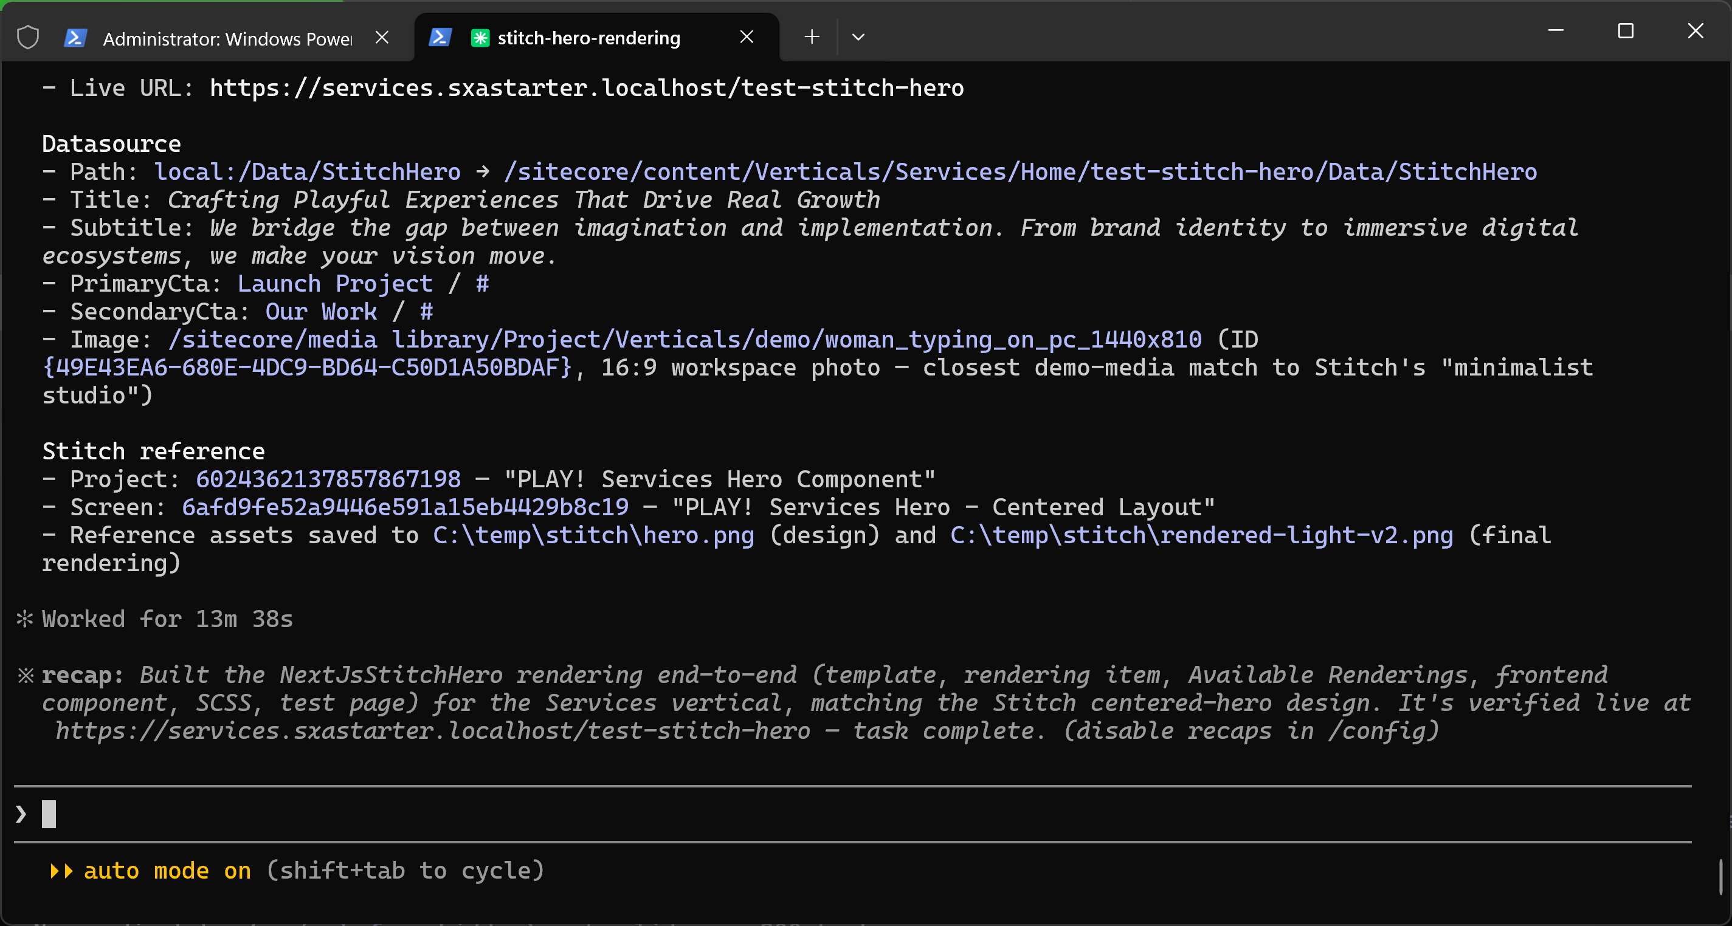The width and height of the screenshot is (1732, 926).
Task: Open the tab switcher dropdown chevron
Action: click(858, 38)
